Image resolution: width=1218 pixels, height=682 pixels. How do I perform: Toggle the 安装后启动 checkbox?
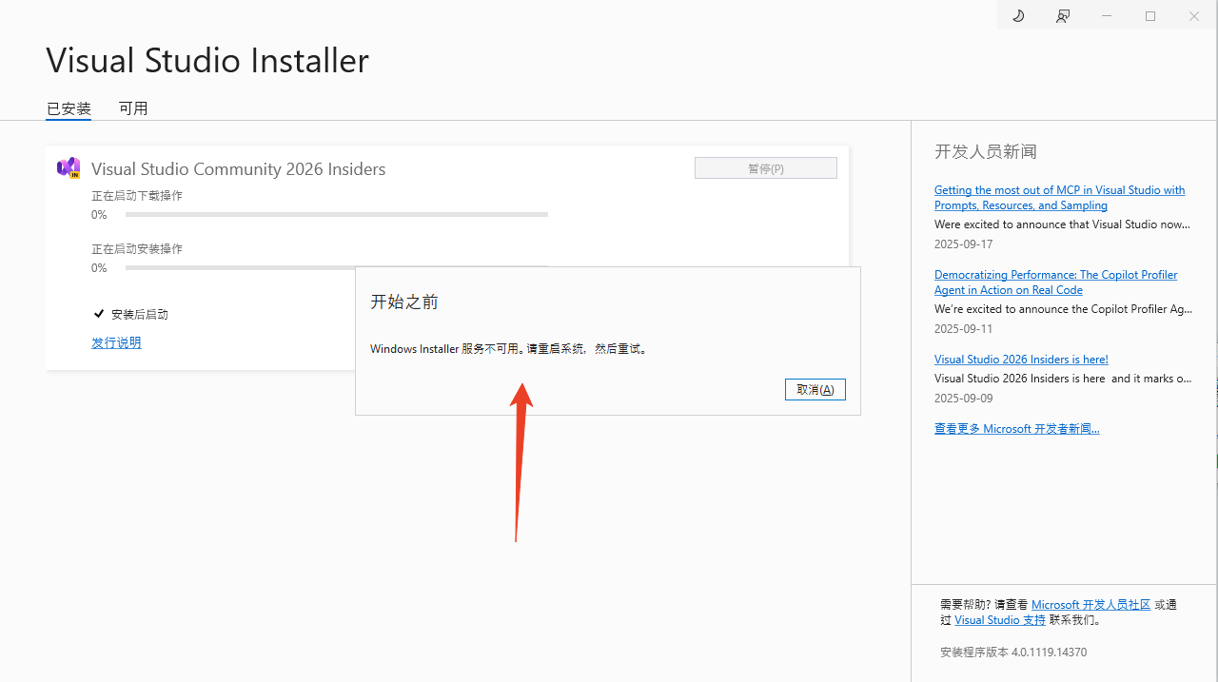point(99,314)
